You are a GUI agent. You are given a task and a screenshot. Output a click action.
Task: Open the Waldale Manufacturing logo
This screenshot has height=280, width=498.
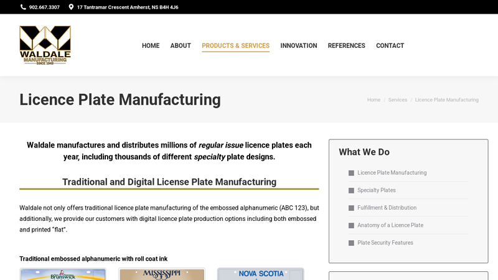[45, 45]
